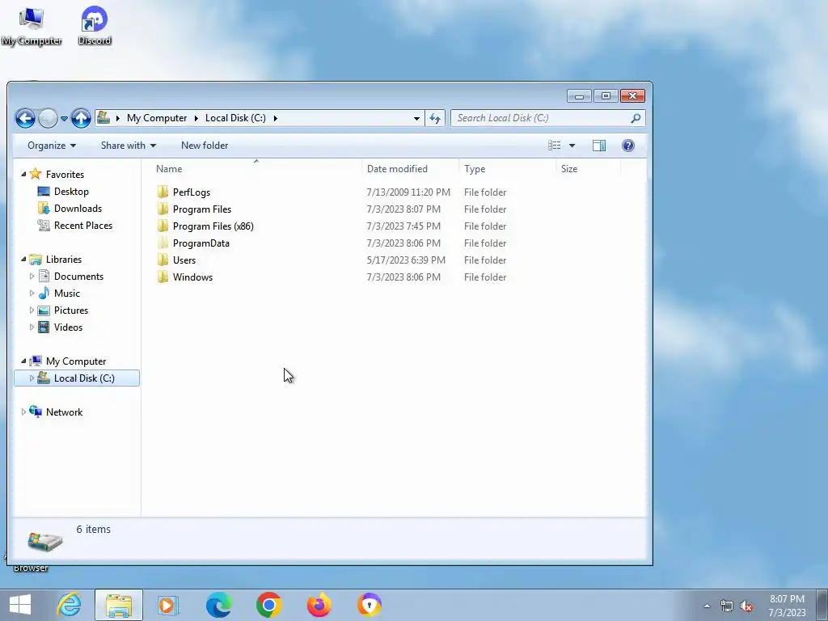Open the Help icon
Image resolution: width=828 pixels, height=621 pixels.
(x=627, y=146)
